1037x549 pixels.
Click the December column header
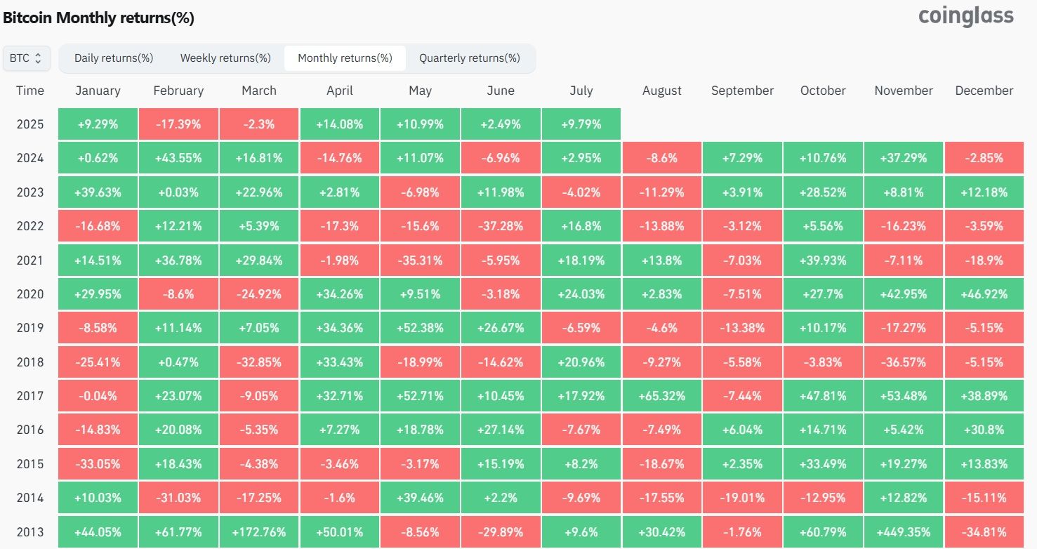click(984, 91)
